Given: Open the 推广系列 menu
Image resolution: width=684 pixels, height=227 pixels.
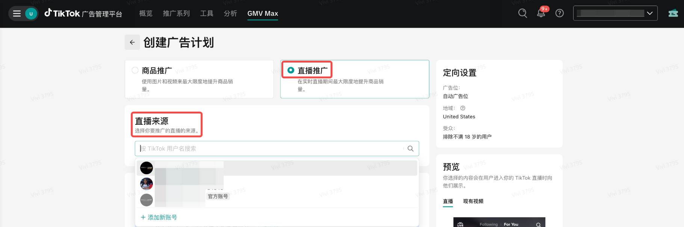Looking at the screenshot, I should point(176,13).
